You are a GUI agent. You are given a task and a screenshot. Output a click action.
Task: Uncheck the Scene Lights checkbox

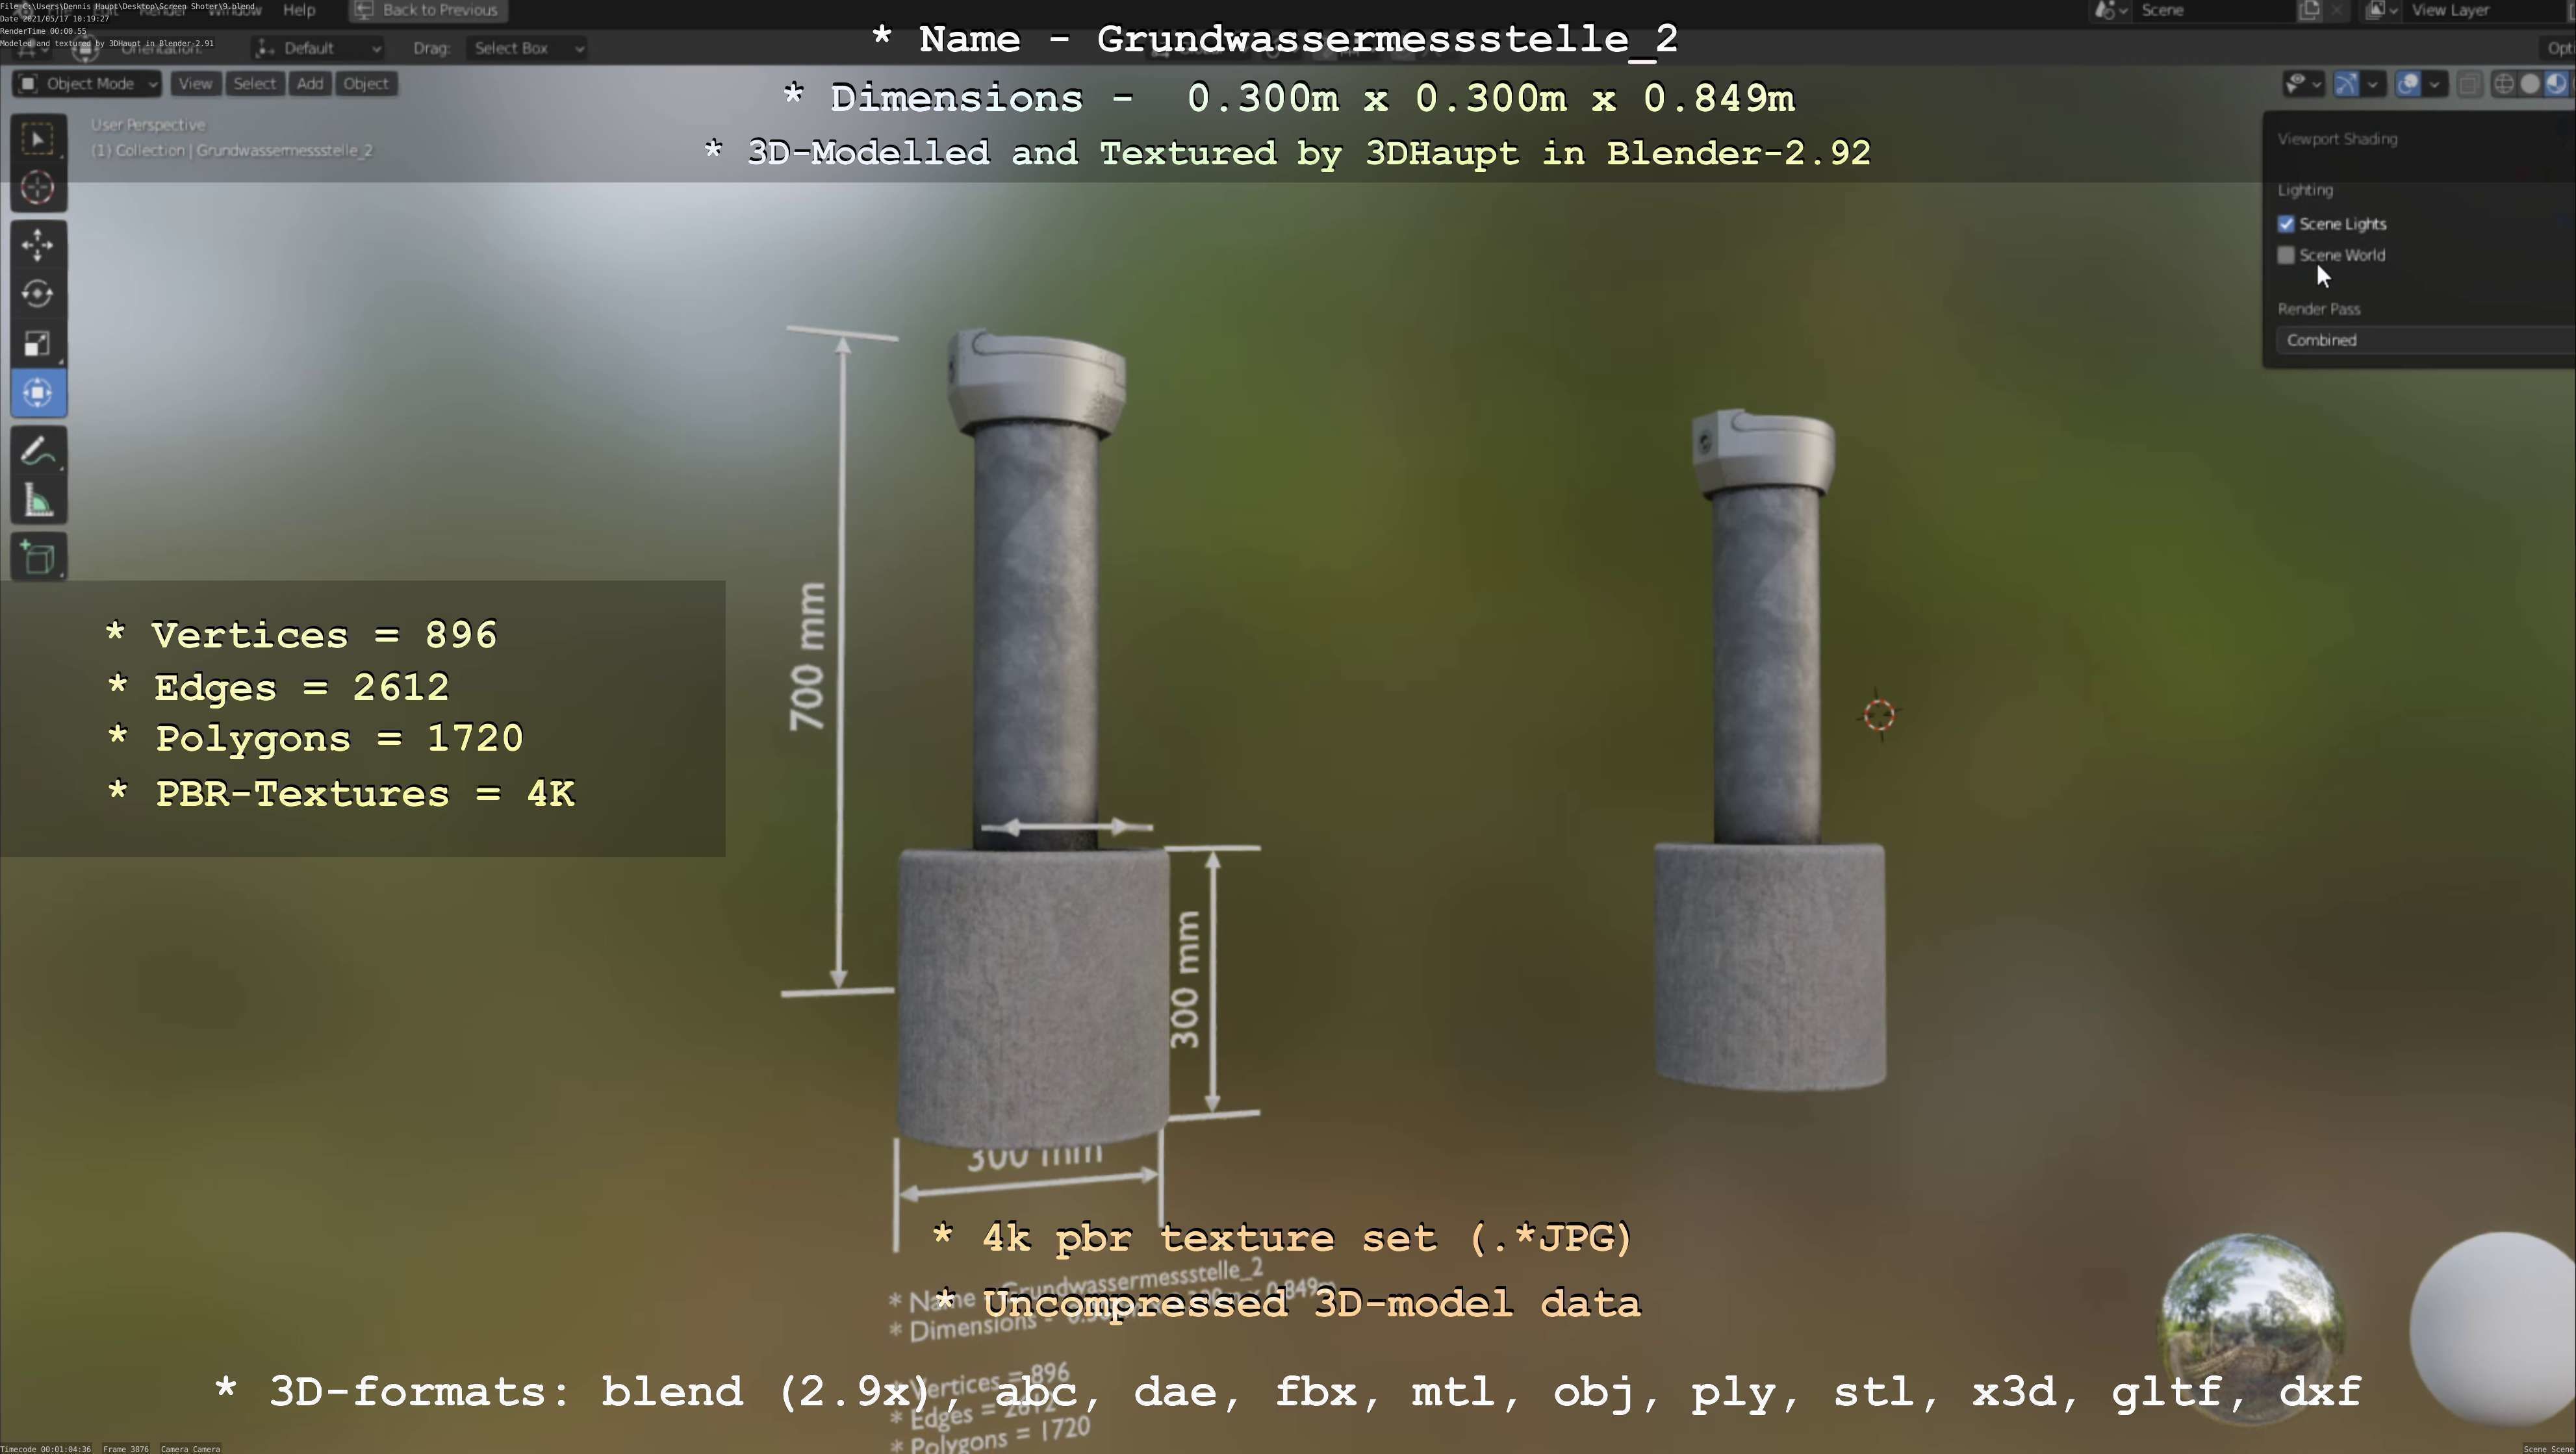(x=2286, y=224)
